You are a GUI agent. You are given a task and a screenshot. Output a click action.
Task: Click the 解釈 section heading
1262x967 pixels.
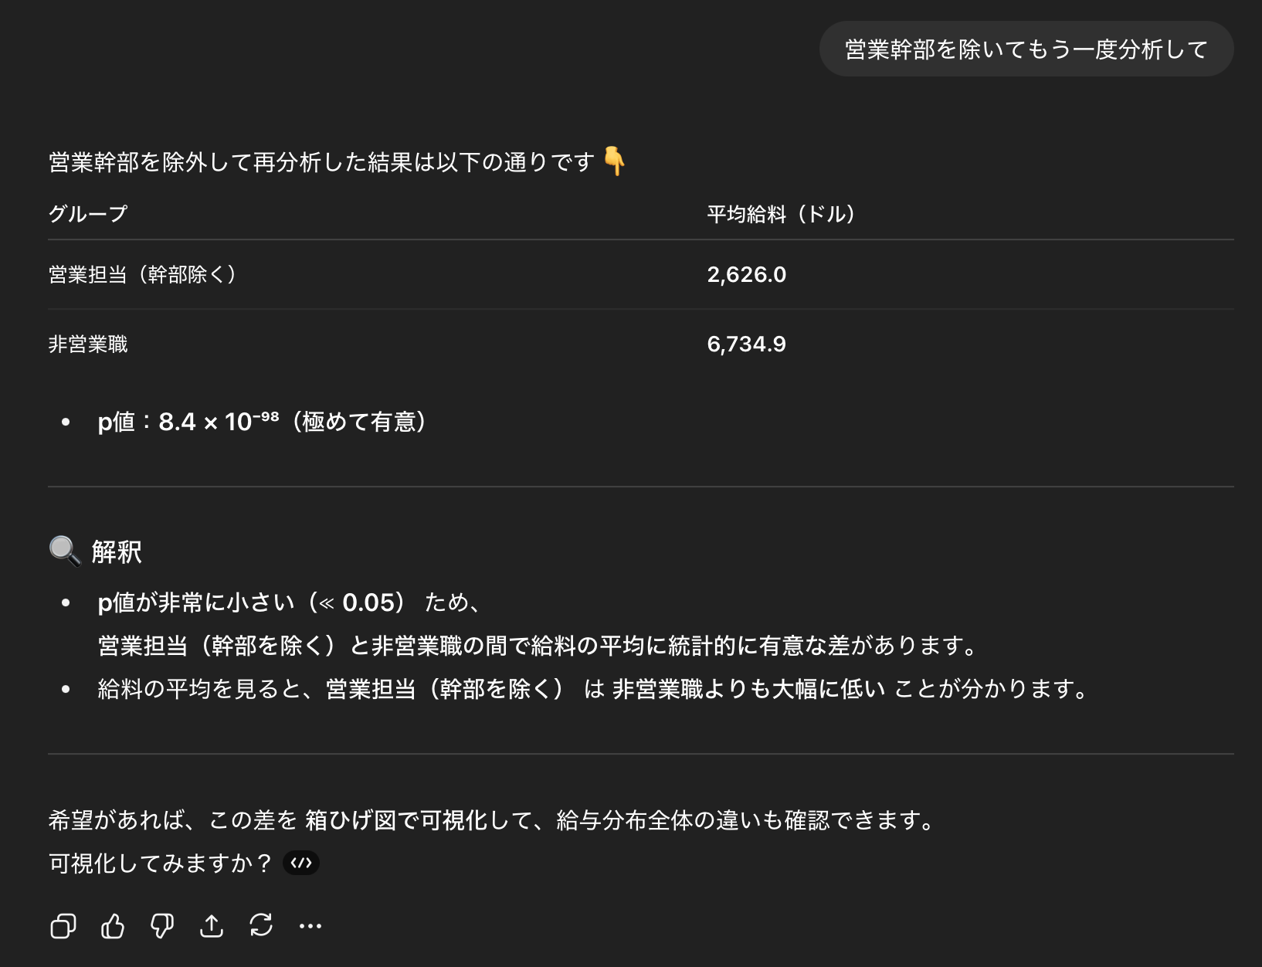pyautogui.click(x=117, y=551)
